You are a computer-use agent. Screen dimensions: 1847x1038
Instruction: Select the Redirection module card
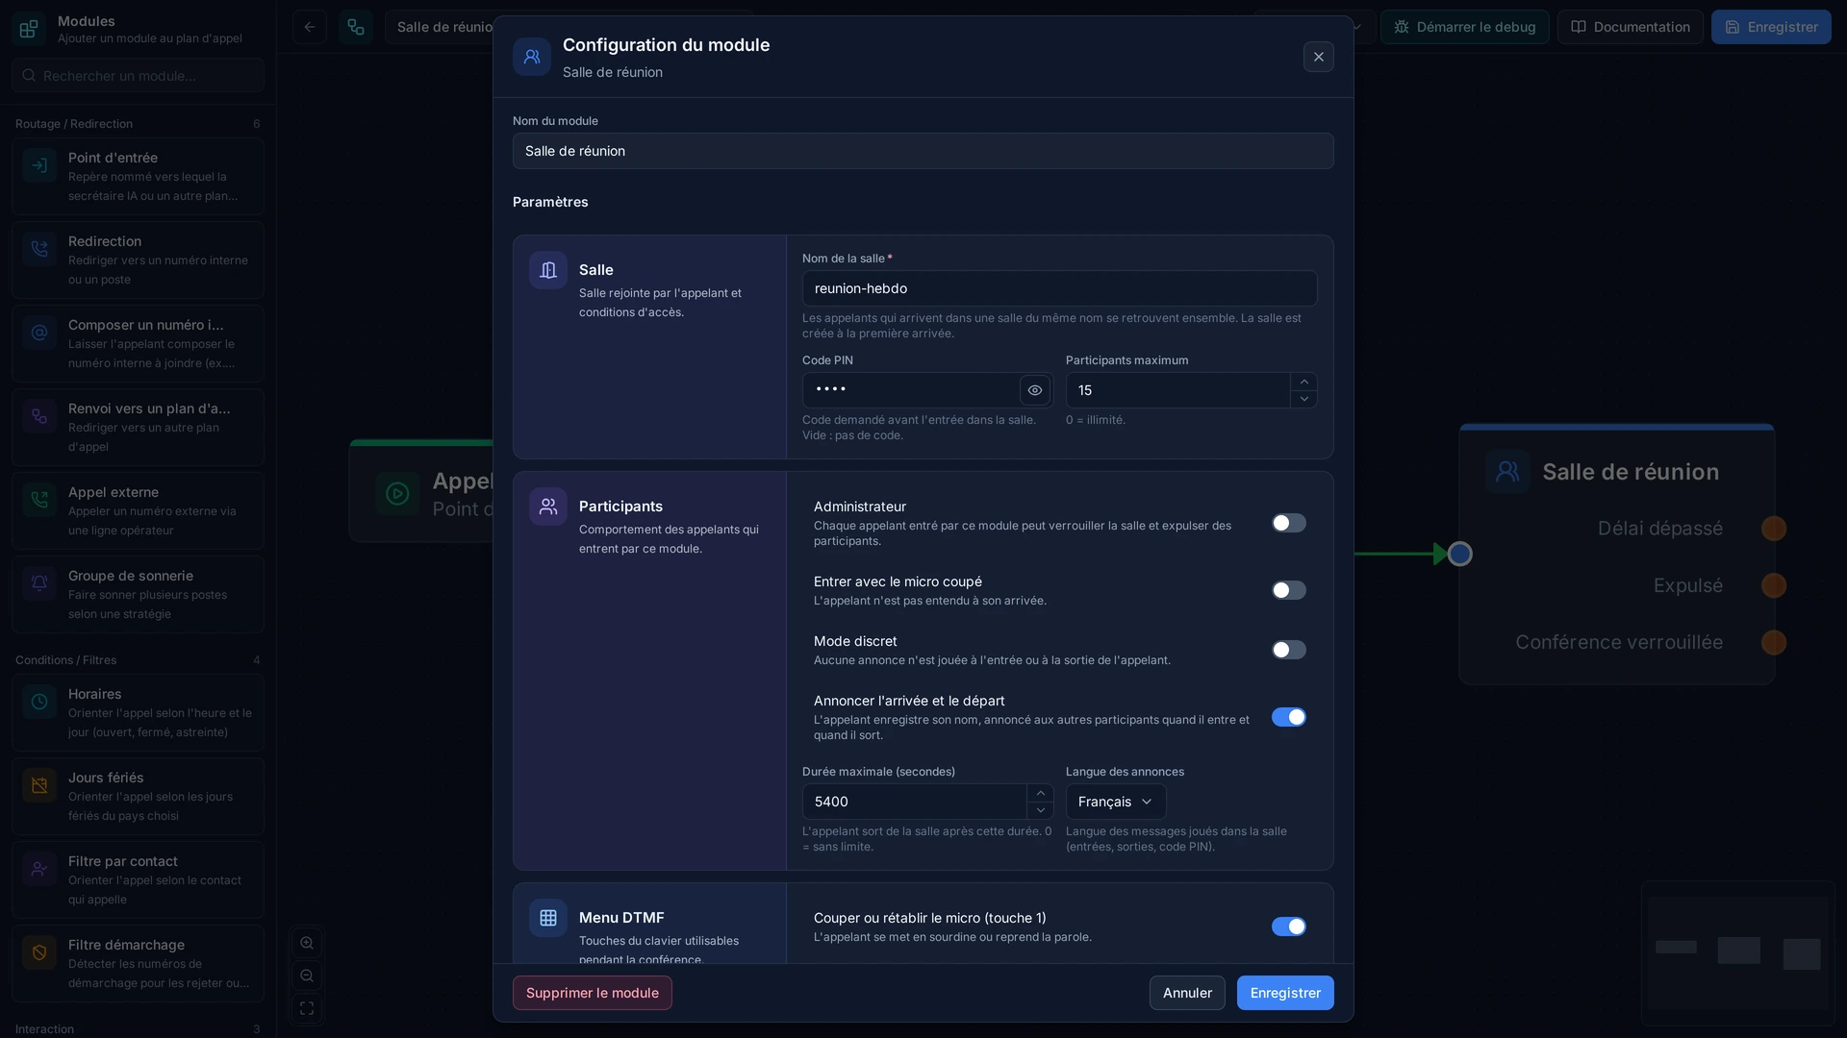pos(138,260)
